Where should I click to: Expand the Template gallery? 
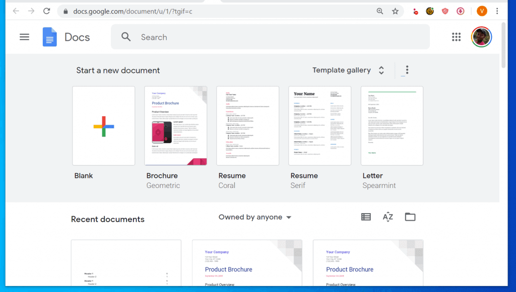[348, 70]
